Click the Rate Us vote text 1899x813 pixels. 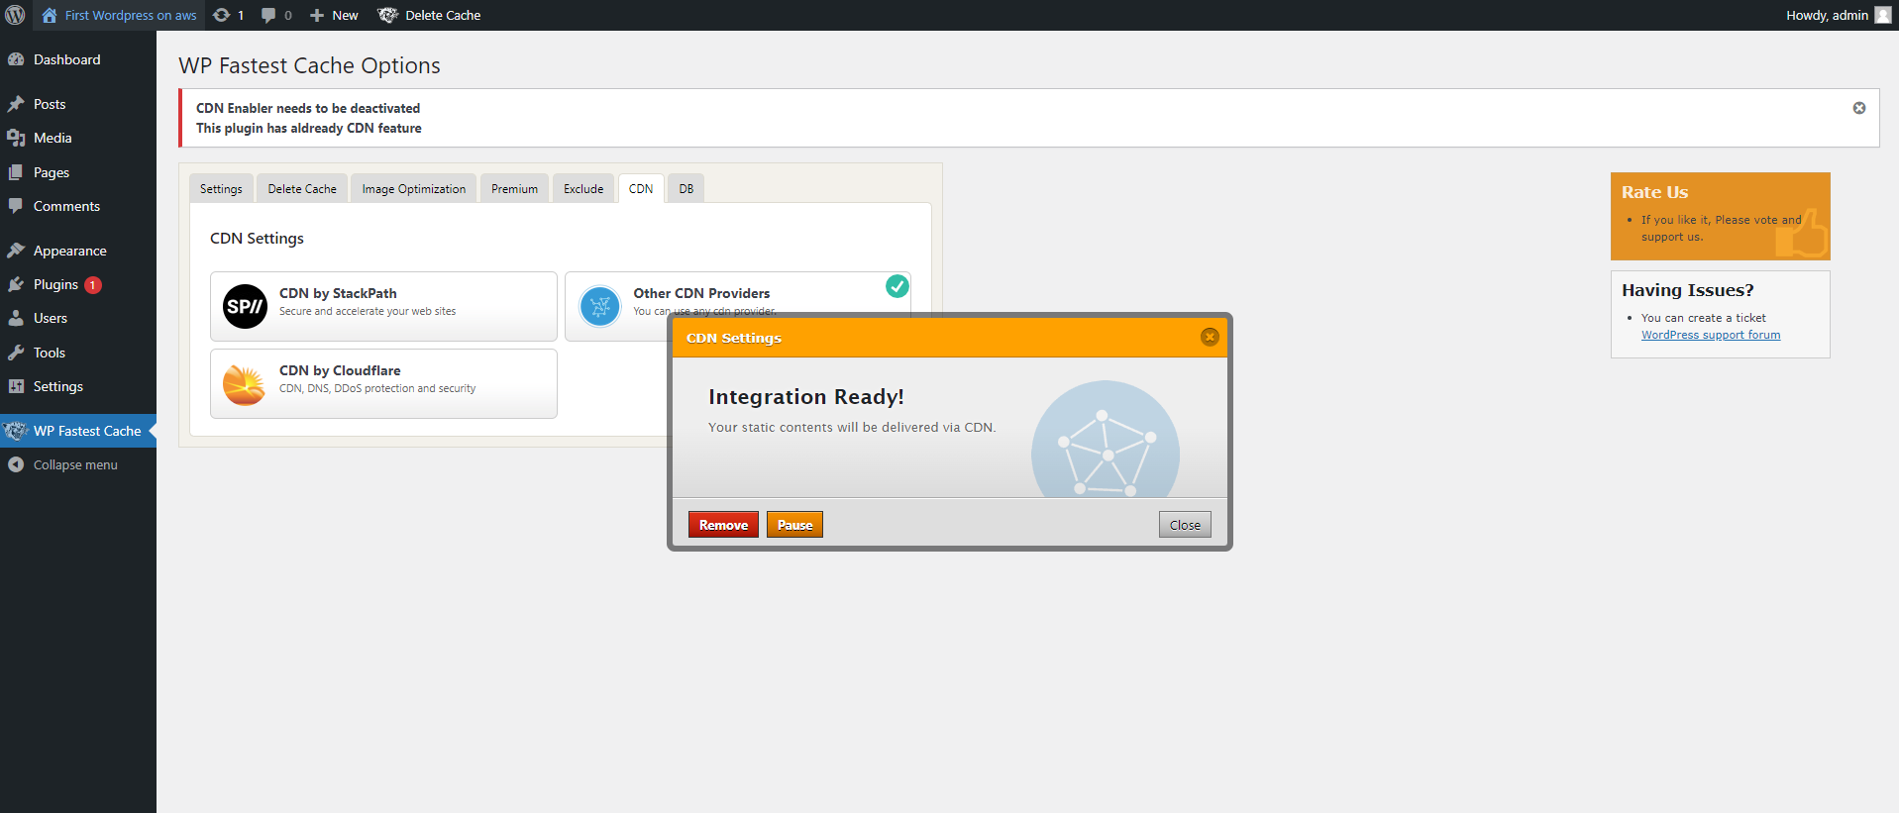pyautogui.click(x=1721, y=228)
